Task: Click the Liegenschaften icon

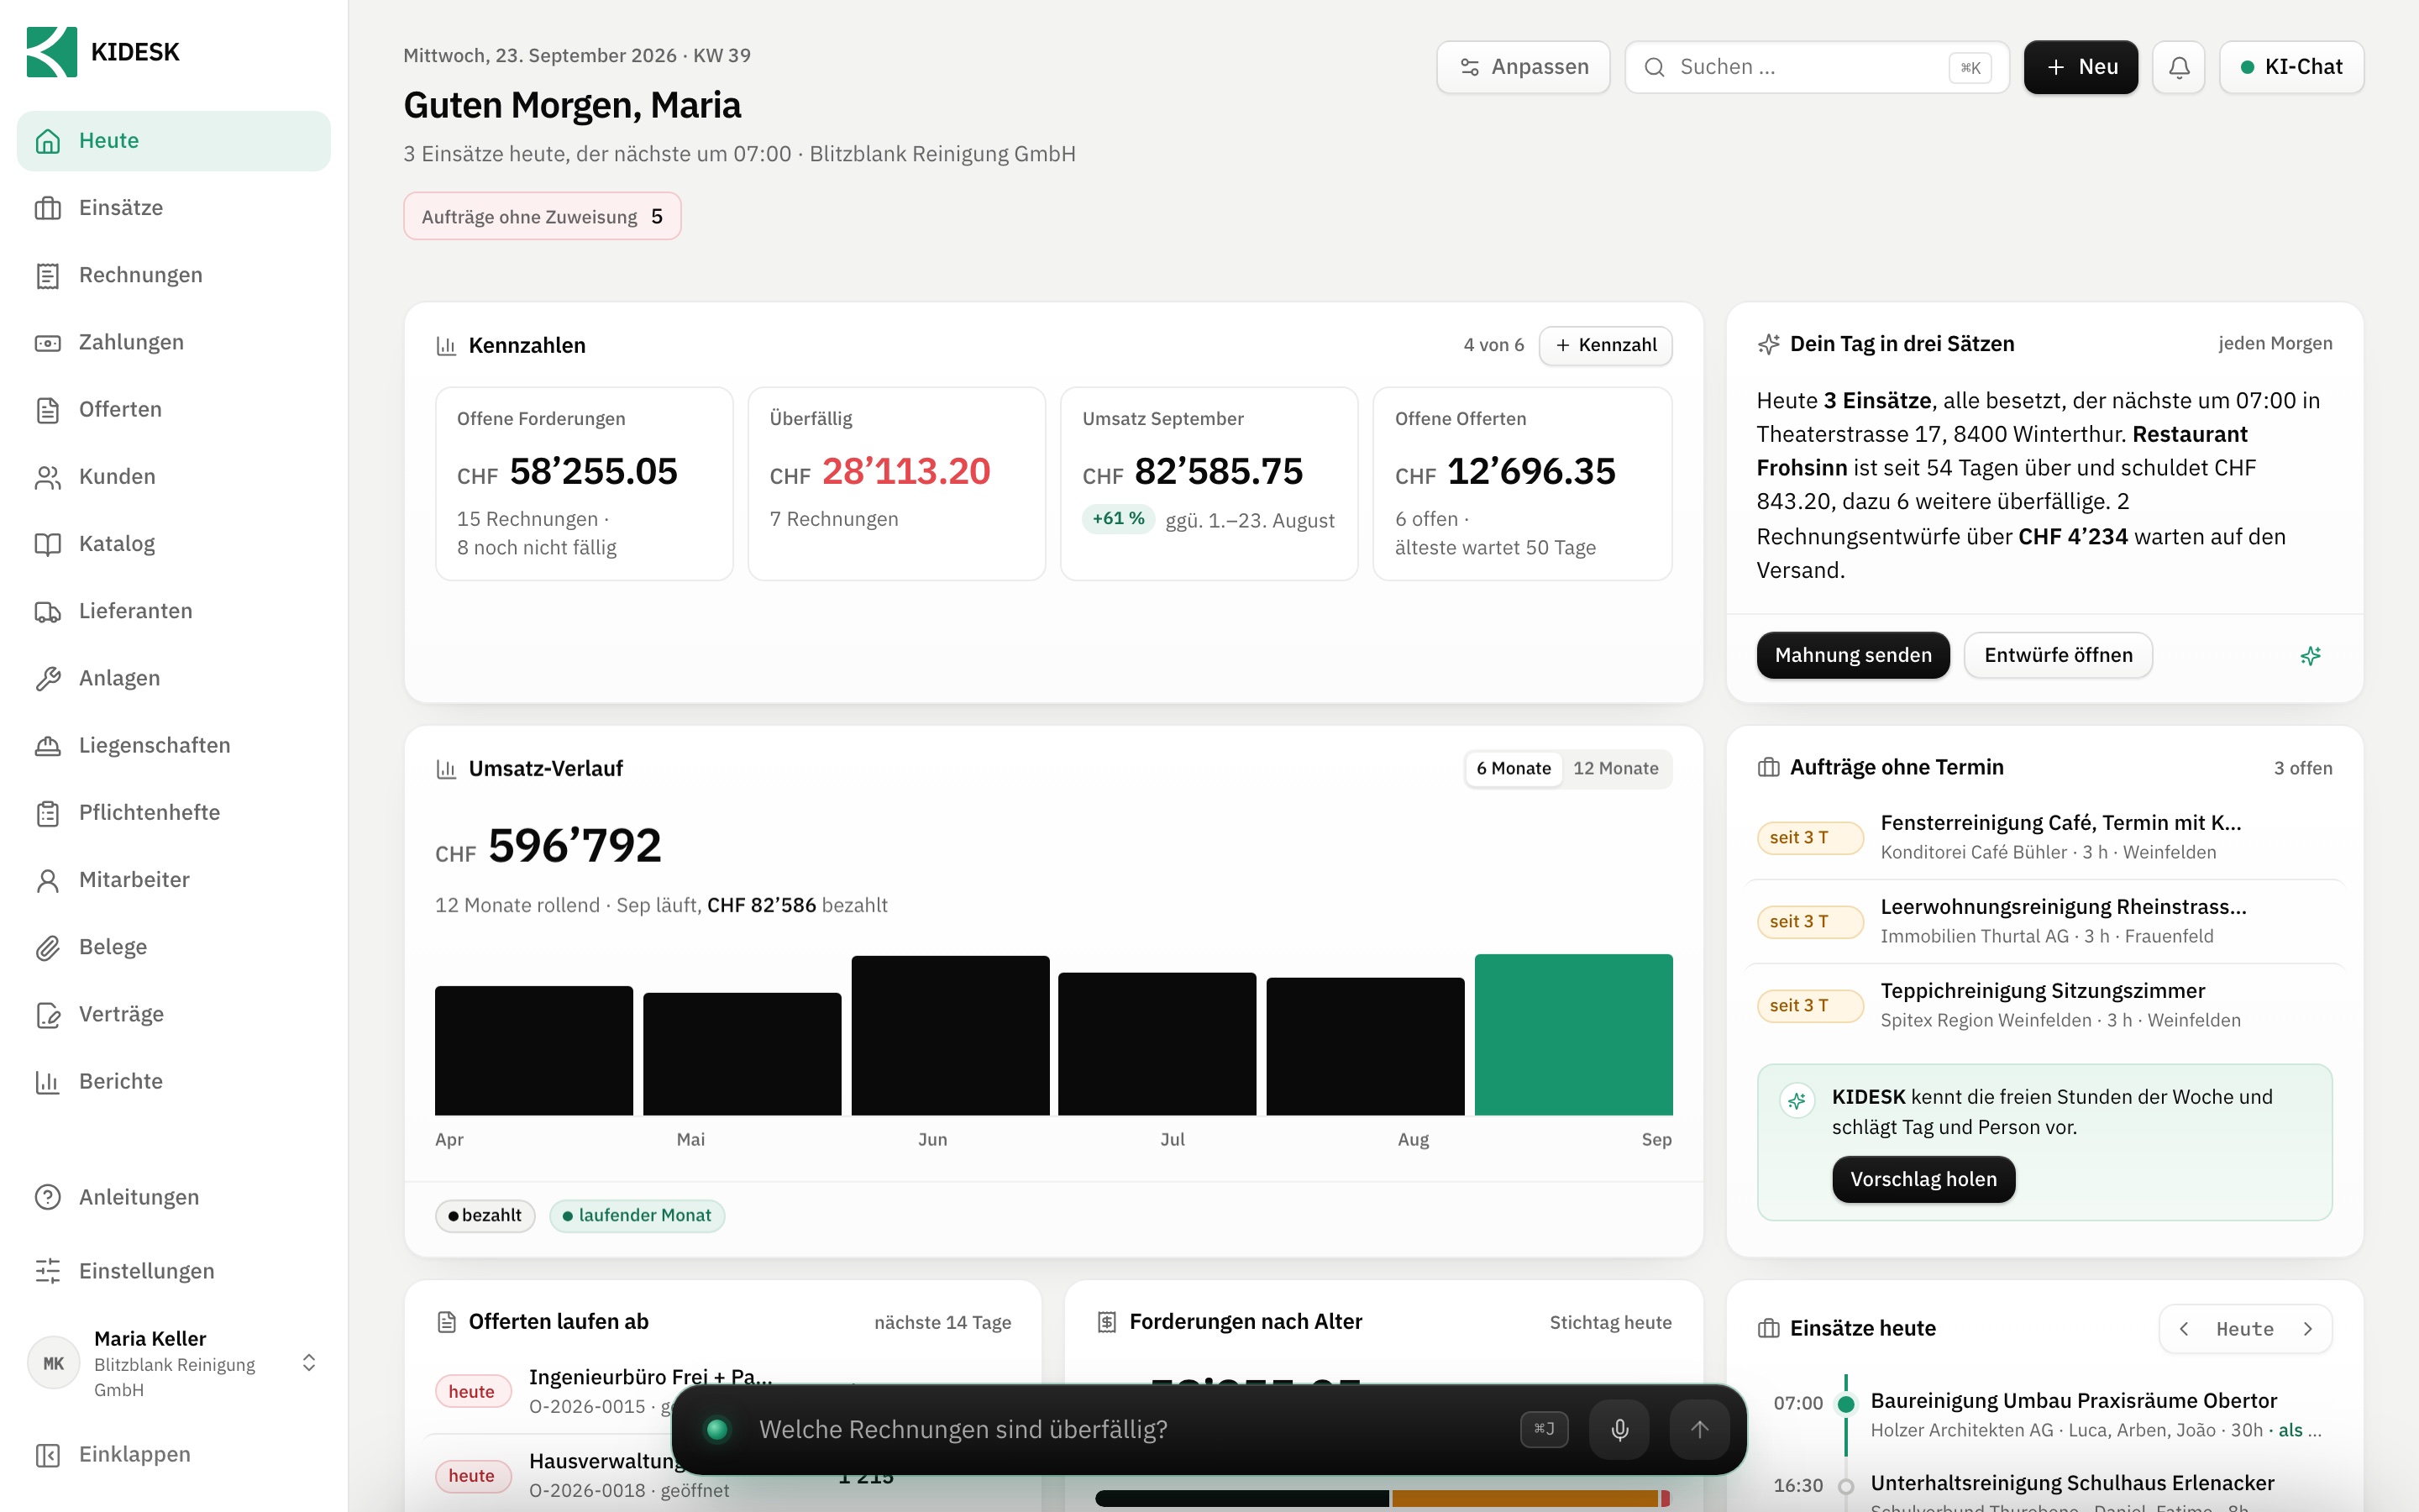Action: click(x=48, y=745)
